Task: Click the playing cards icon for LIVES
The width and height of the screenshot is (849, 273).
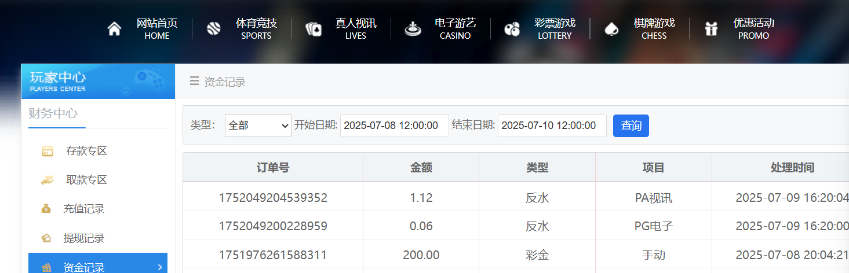Action: coord(314,29)
